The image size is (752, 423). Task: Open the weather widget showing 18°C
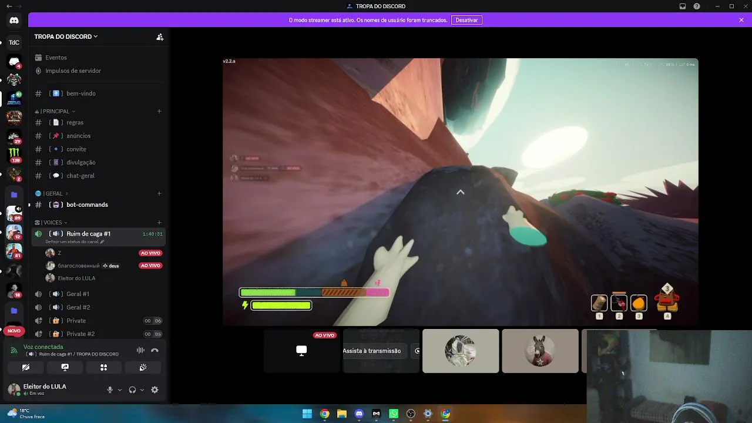[26, 414]
